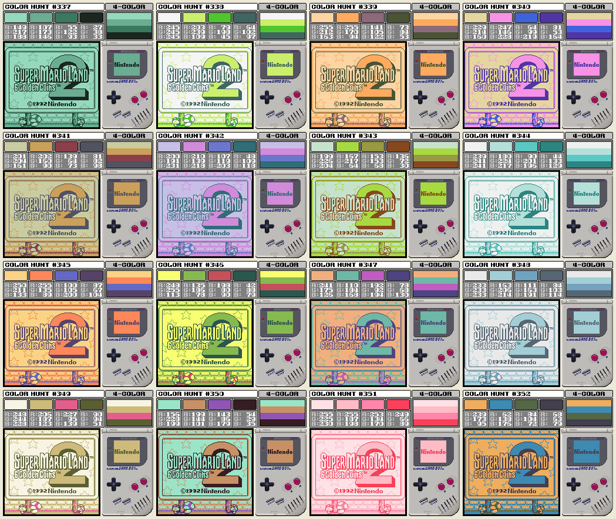
Task: Open the Color Hunt #337 Mario Land title screen
Action: coord(52,85)
